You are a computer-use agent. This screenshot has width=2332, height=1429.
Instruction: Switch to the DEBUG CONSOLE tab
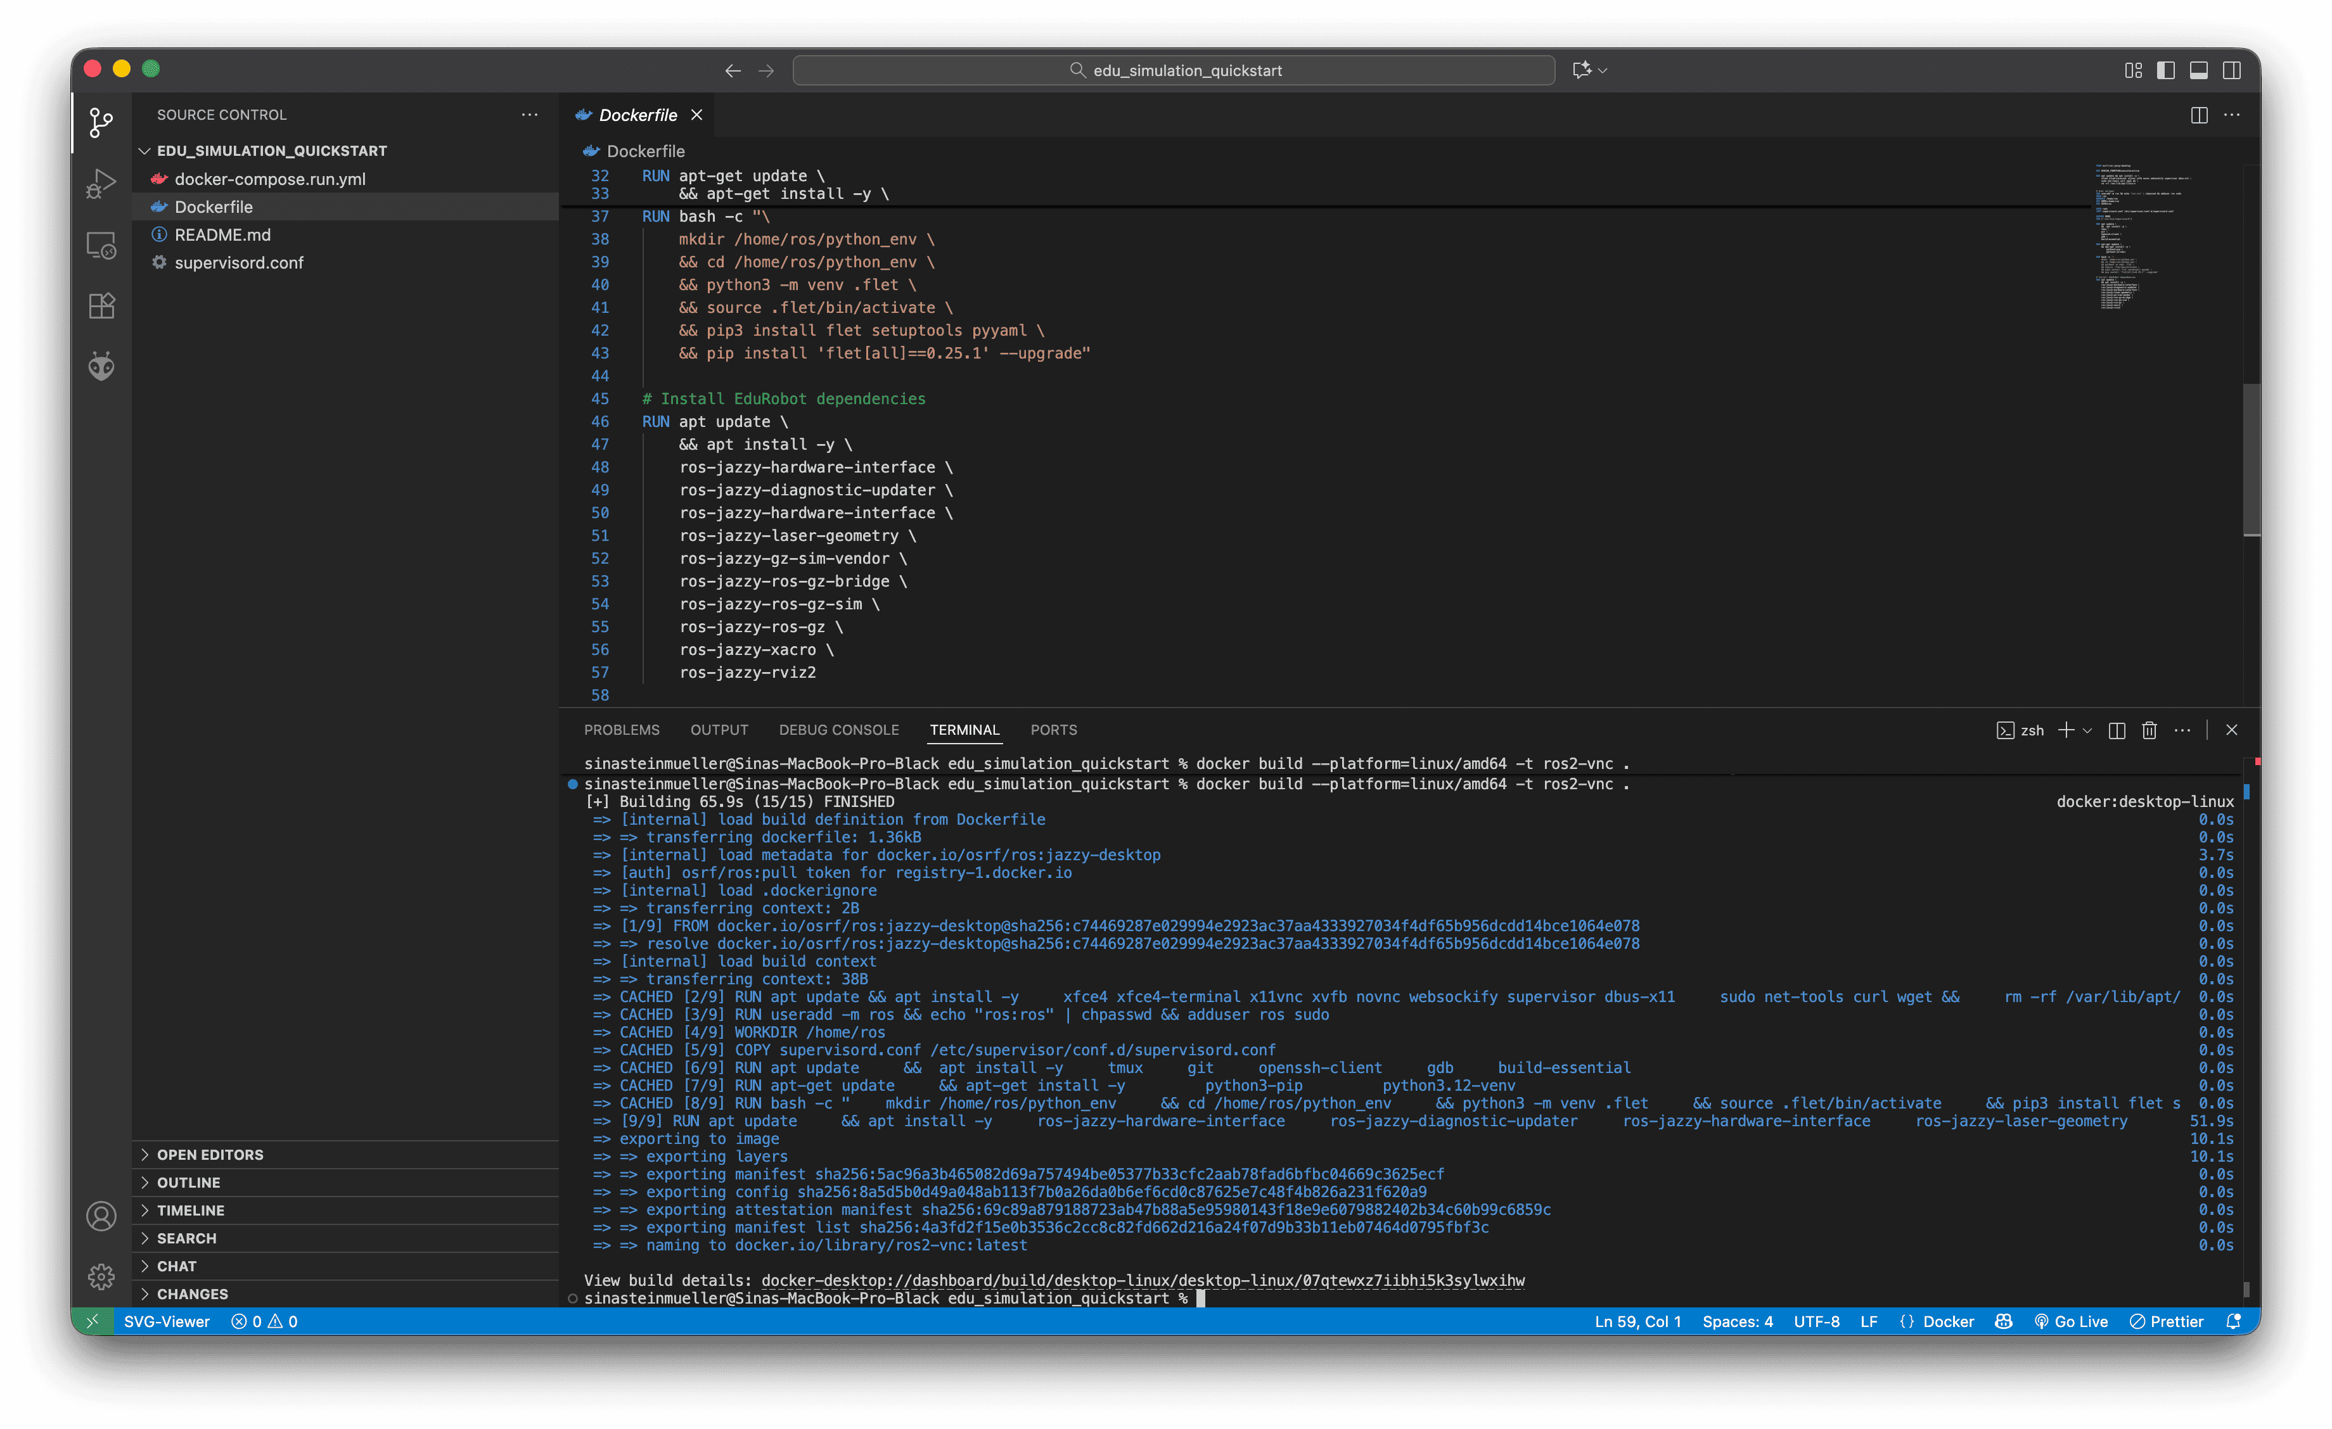(x=838, y=730)
